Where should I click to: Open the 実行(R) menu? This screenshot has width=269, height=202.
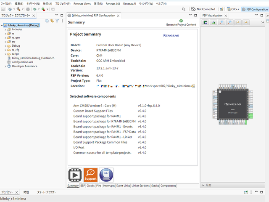coord(98,4)
